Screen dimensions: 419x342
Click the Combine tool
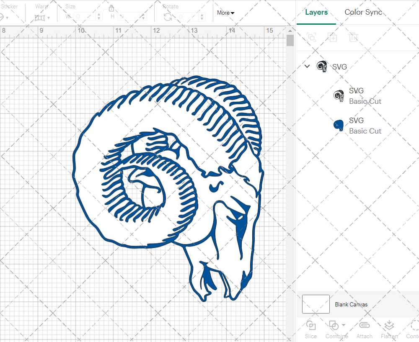click(336, 329)
